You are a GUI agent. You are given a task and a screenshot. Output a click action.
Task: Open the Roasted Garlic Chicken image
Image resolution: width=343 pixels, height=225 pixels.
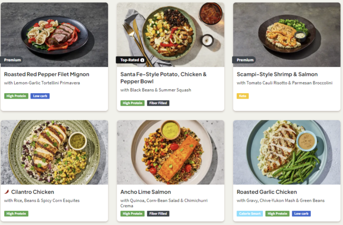pyautogui.click(x=286, y=152)
